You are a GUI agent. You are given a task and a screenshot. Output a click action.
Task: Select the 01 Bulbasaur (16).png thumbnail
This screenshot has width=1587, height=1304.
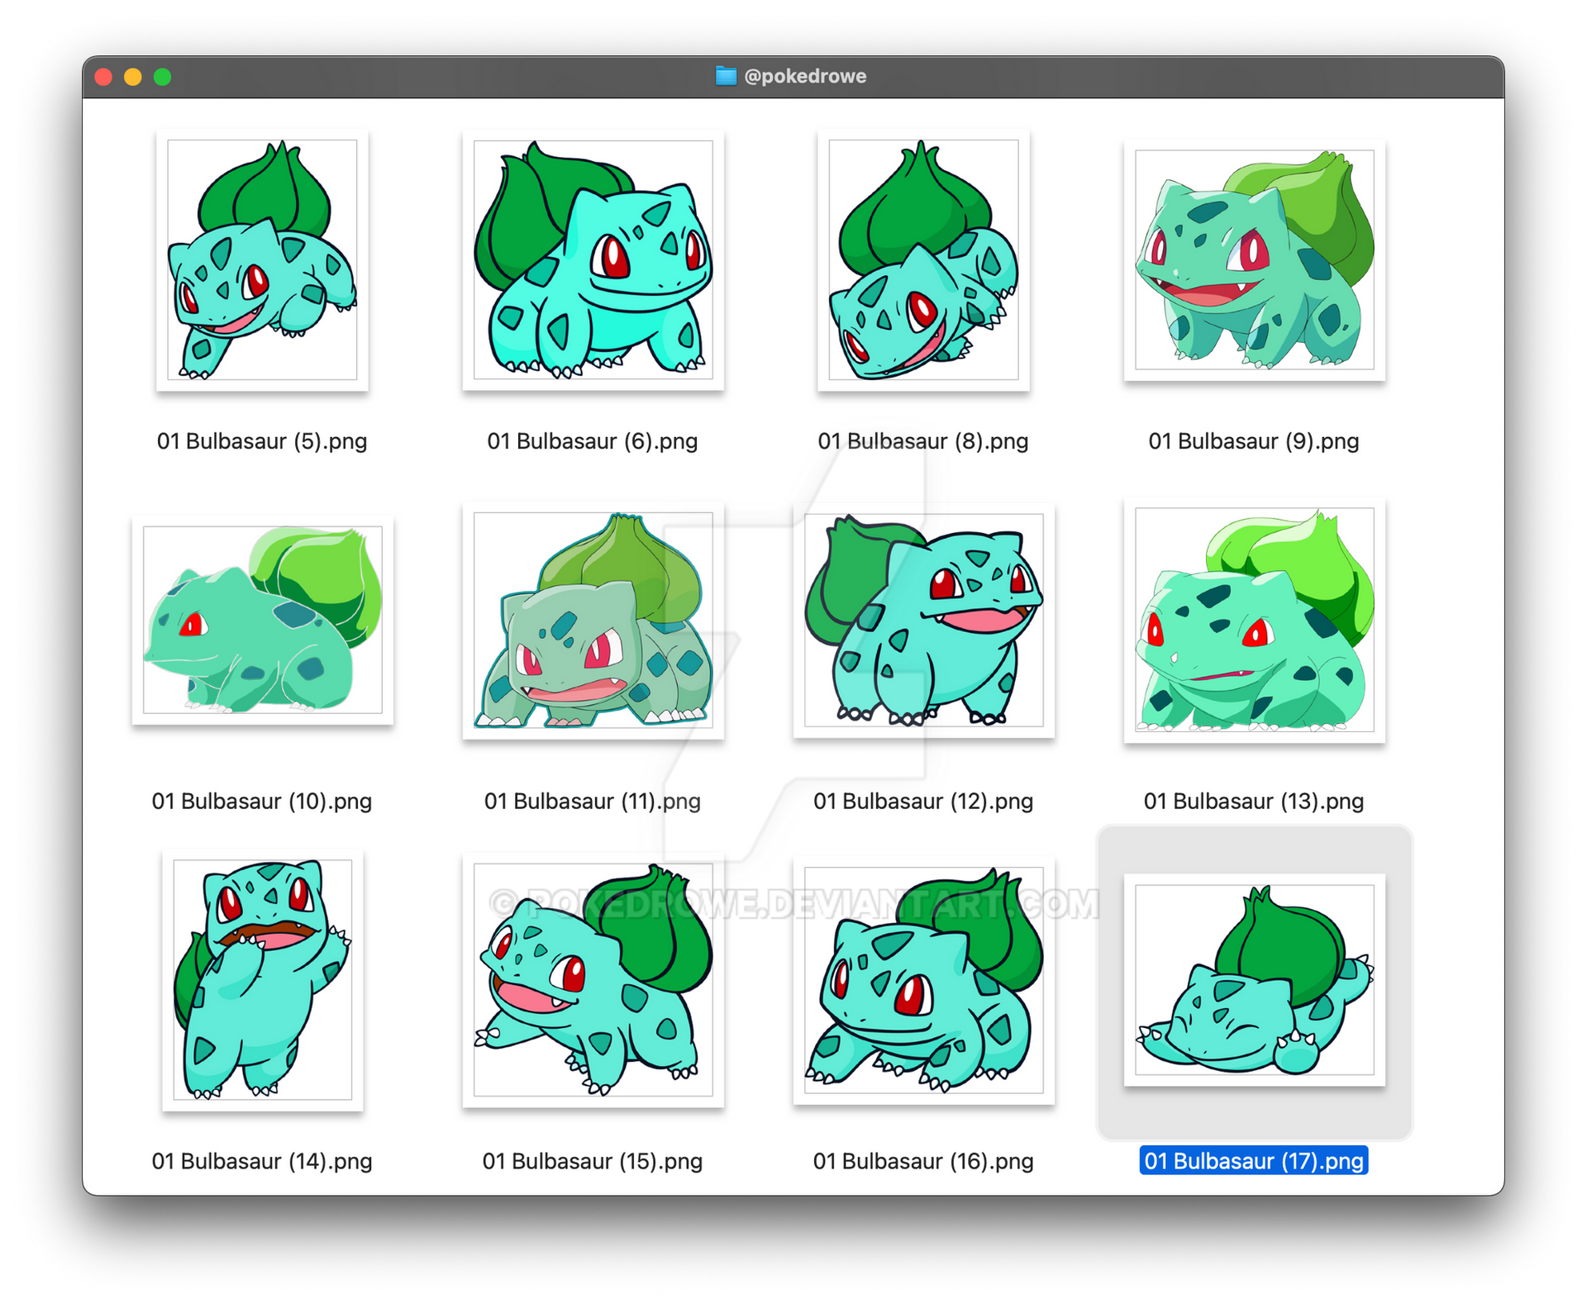click(923, 980)
